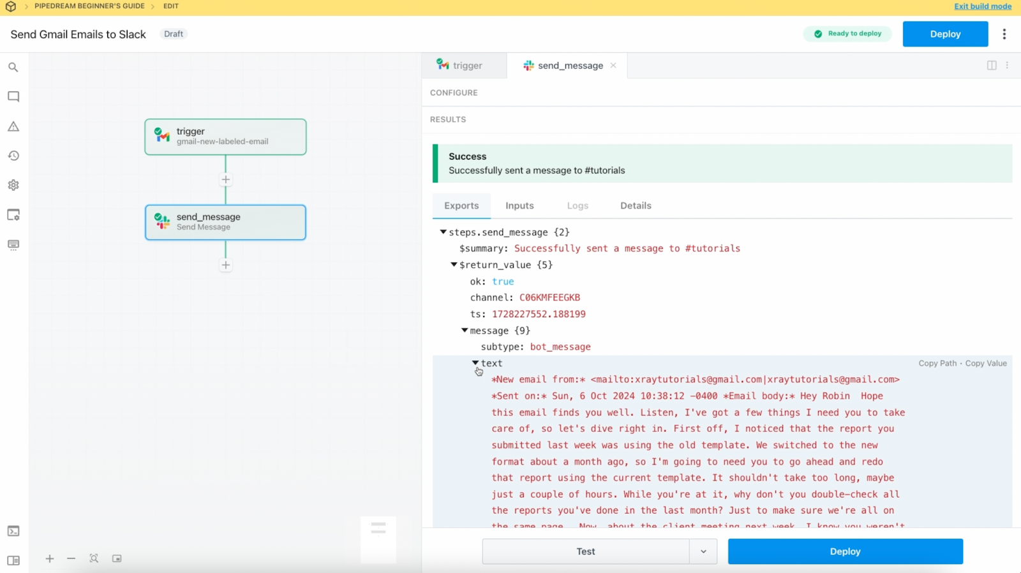Screen dimensions: 1021x573
Task: Open the window settings icon in sidebar
Action: 13,215
